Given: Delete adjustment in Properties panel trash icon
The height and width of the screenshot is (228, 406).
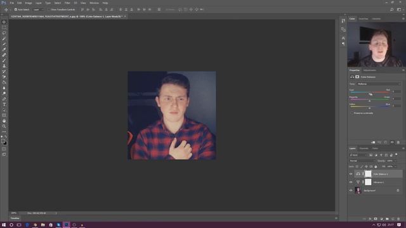Looking at the screenshot, I should coord(398,142).
